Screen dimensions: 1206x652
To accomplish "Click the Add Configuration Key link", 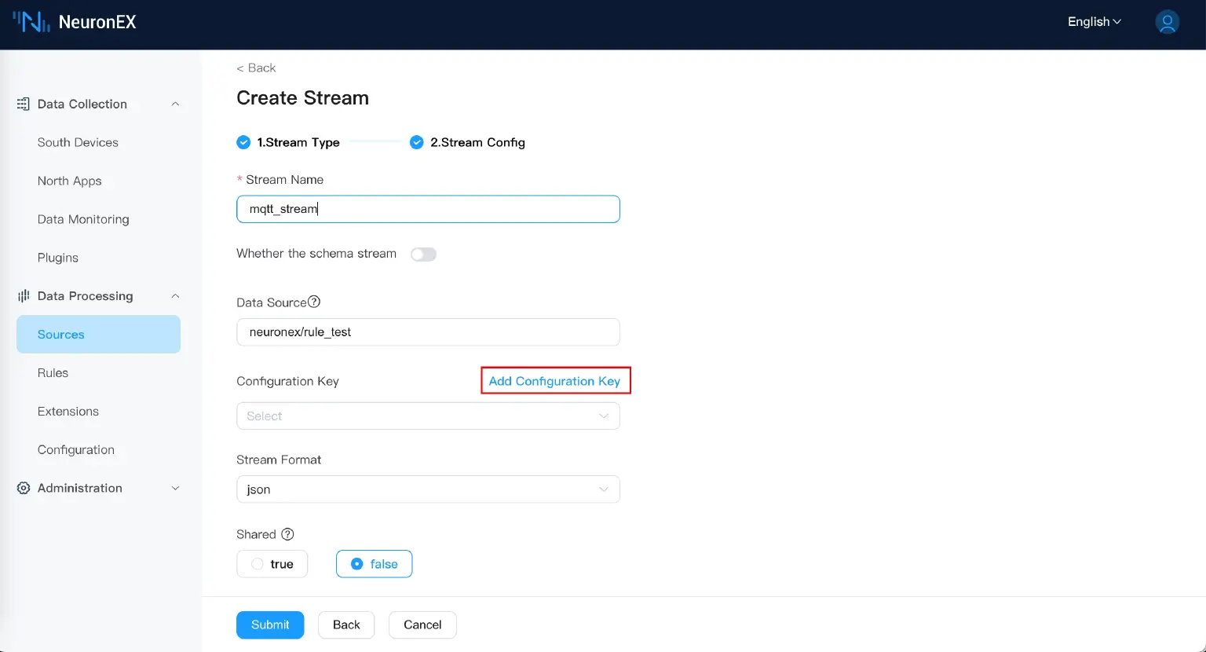I will point(555,381).
